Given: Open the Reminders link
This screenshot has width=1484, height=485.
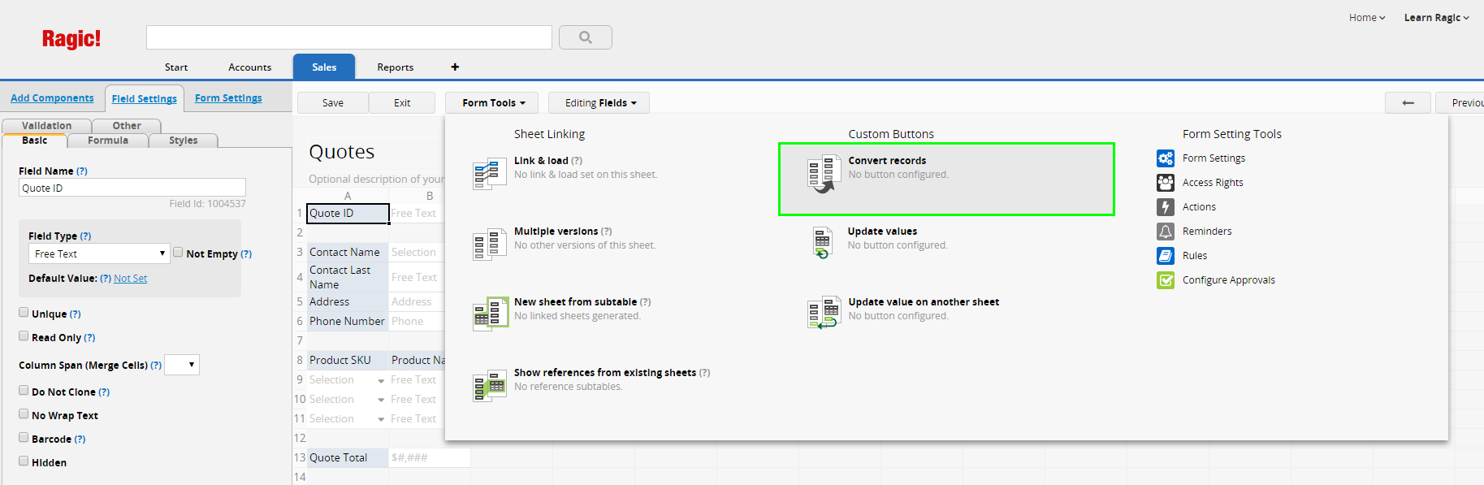Looking at the screenshot, I should 1207,232.
